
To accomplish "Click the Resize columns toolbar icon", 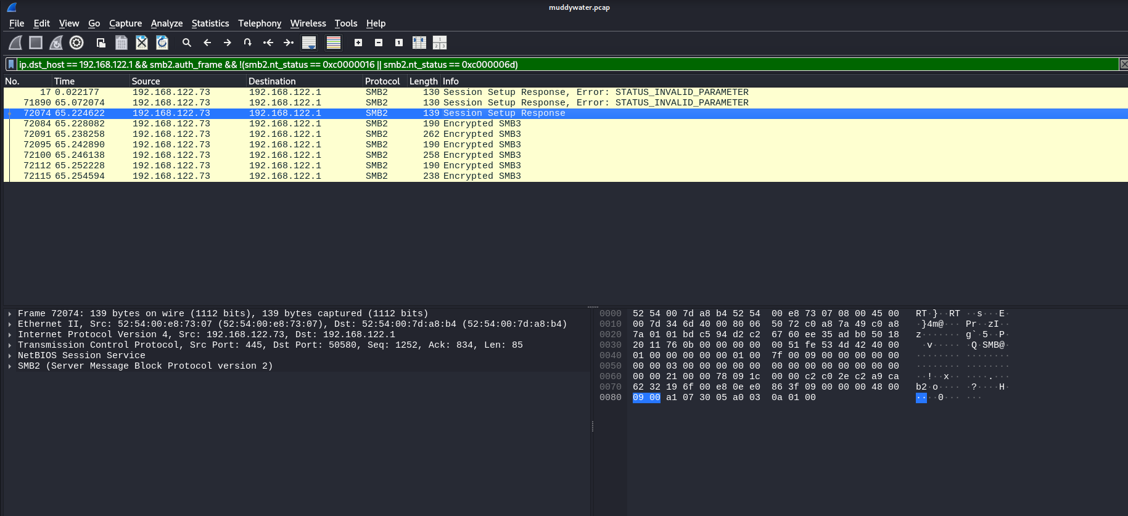I will (419, 43).
